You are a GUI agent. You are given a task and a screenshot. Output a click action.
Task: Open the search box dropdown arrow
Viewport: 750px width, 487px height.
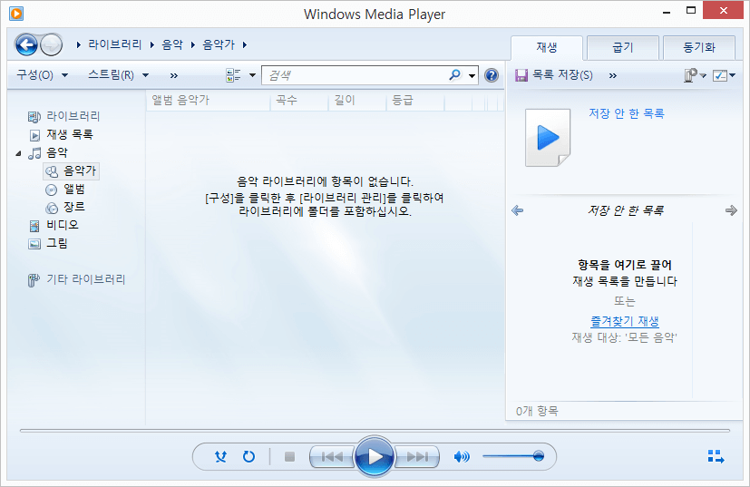pyautogui.click(x=472, y=75)
